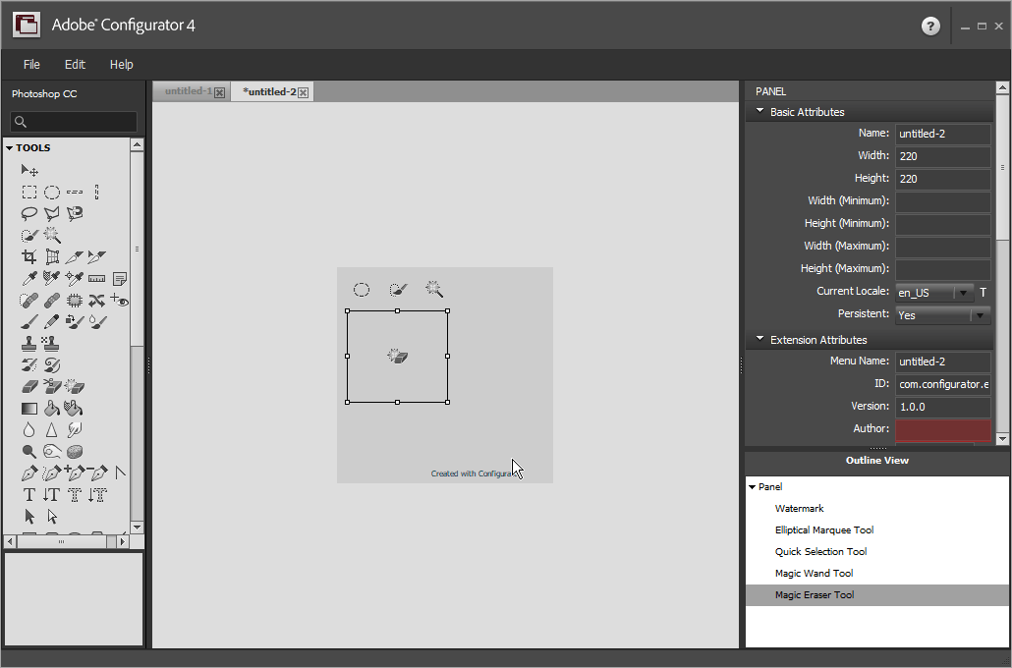
Task: Select the Brush tool
Action: click(29, 321)
